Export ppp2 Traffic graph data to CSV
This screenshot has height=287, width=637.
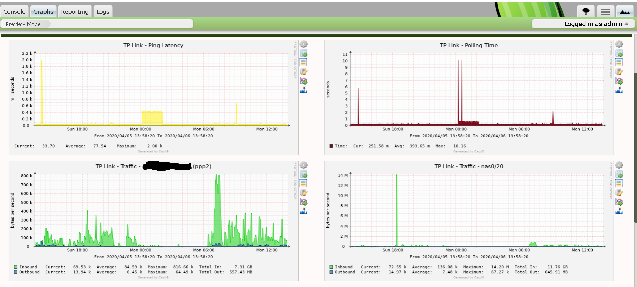(304, 174)
